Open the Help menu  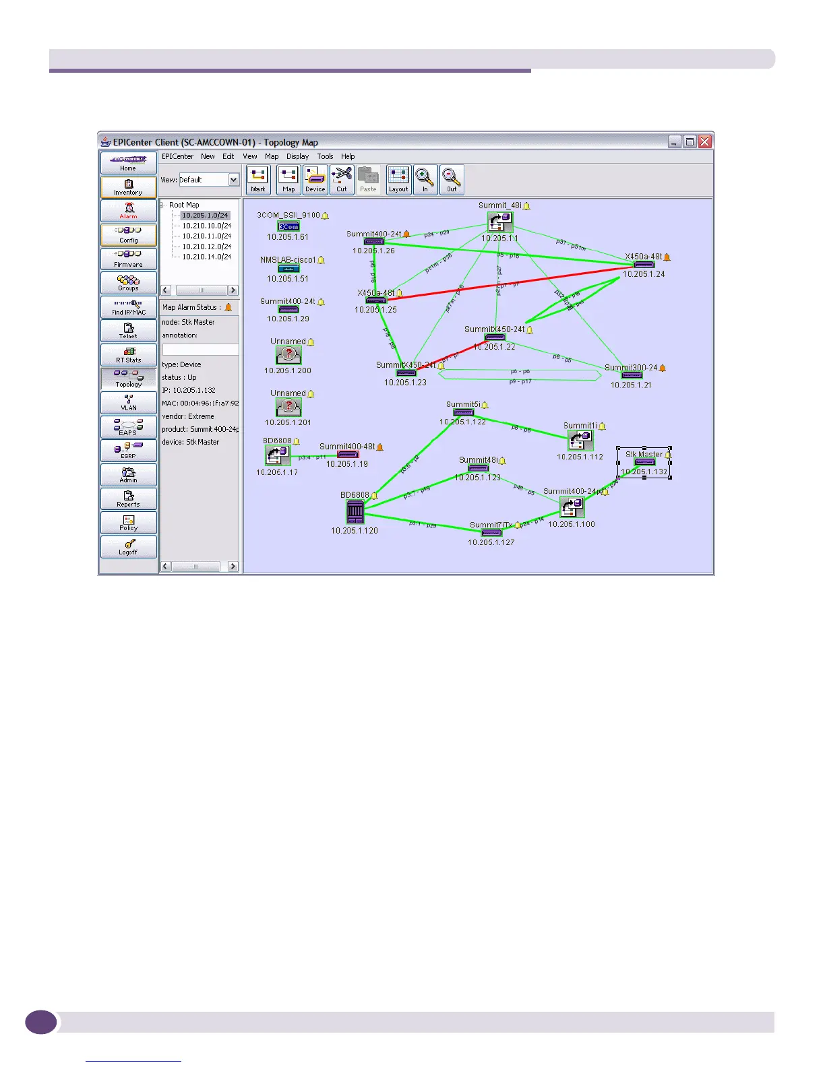348,156
